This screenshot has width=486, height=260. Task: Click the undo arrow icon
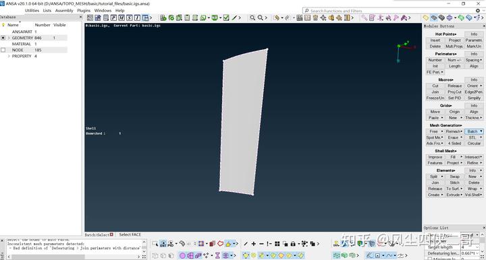276,18
